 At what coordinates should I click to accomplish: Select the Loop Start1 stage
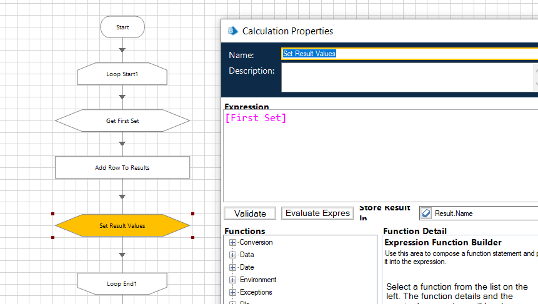click(x=122, y=74)
